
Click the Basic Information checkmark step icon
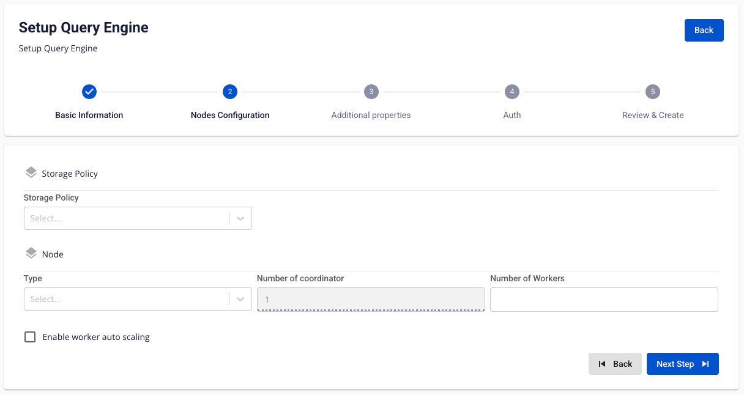pos(89,92)
